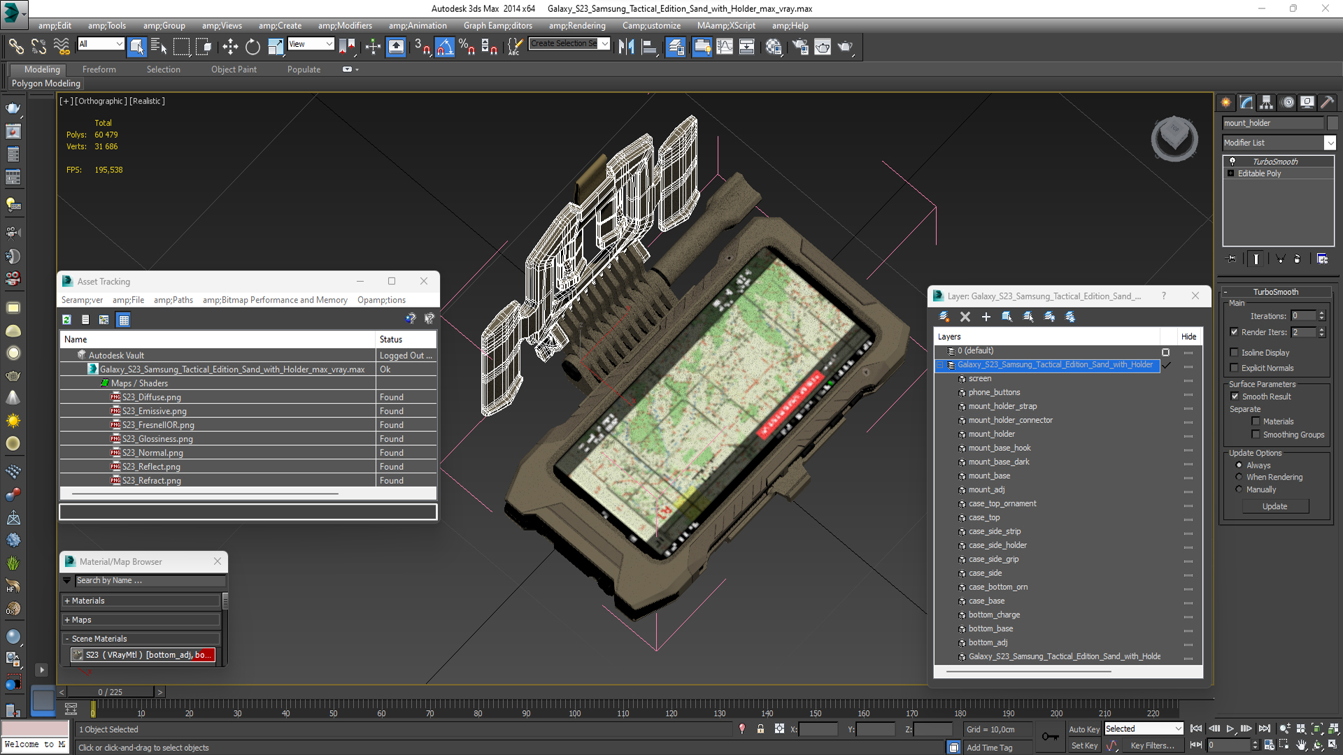Viewport: 1343px width, 755px height.
Task: Click Delete layer X icon in Layer dialog
Action: pyautogui.click(x=965, y=317)
